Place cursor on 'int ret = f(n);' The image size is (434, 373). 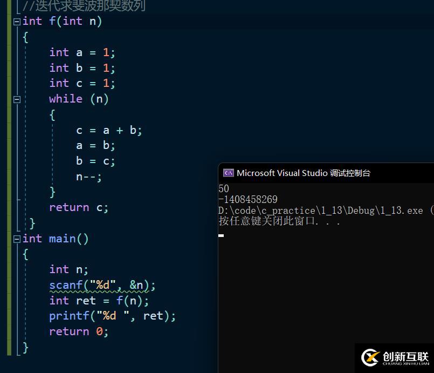(99, 301)
